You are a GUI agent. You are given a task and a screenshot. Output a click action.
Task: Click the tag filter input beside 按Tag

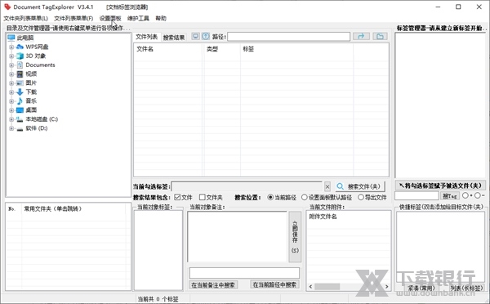[416, 196]
